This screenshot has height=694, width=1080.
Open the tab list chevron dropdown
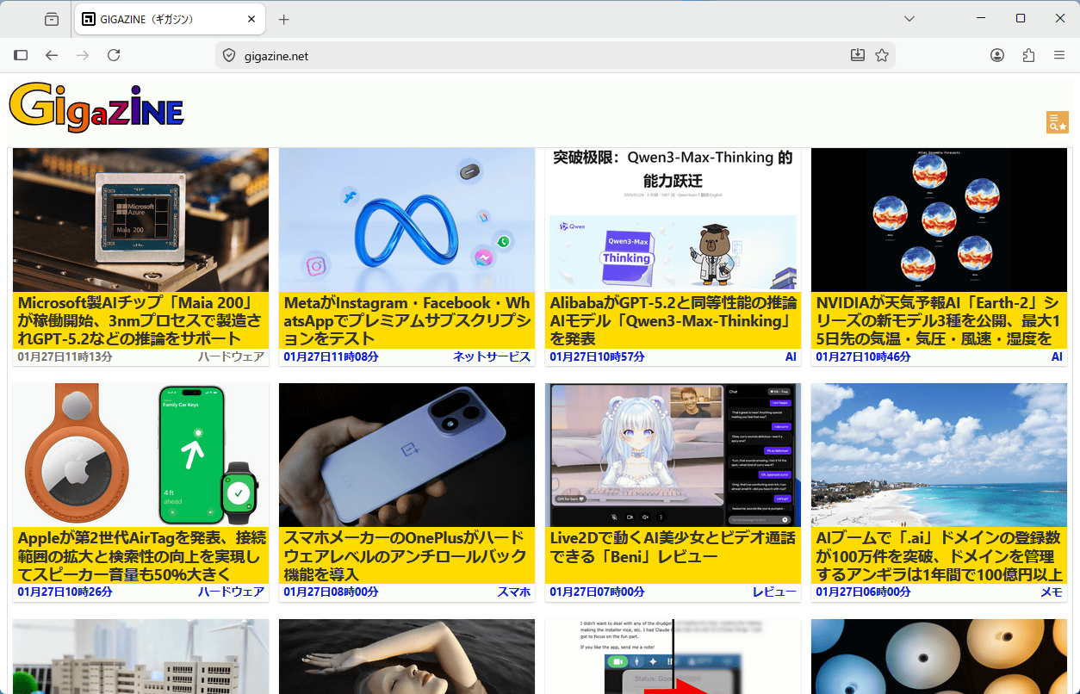[909, 18]
